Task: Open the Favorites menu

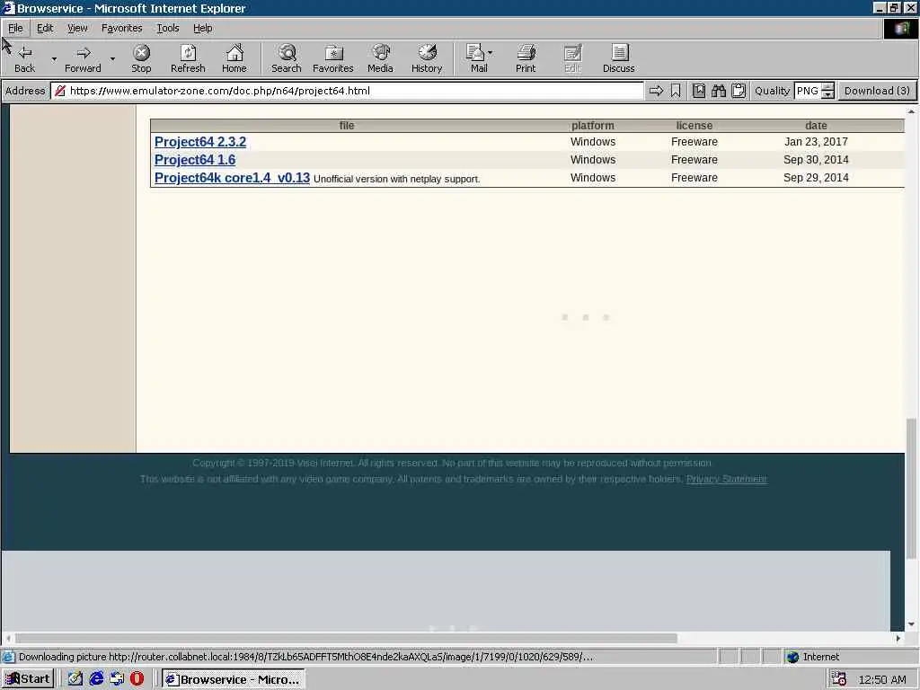Action: [121, 28]
